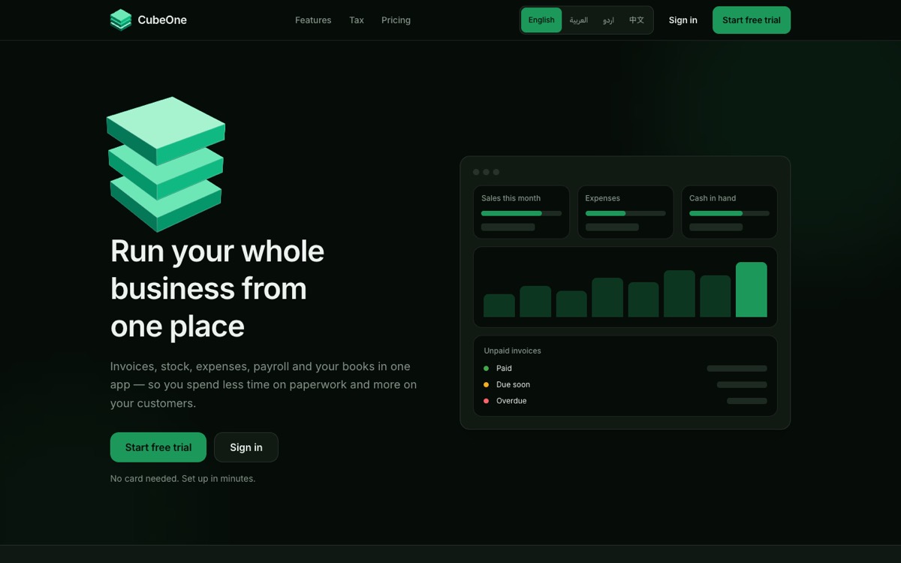Switch the site language to Urdu
This screenshot has height=563, width=901.
[608, 20]
